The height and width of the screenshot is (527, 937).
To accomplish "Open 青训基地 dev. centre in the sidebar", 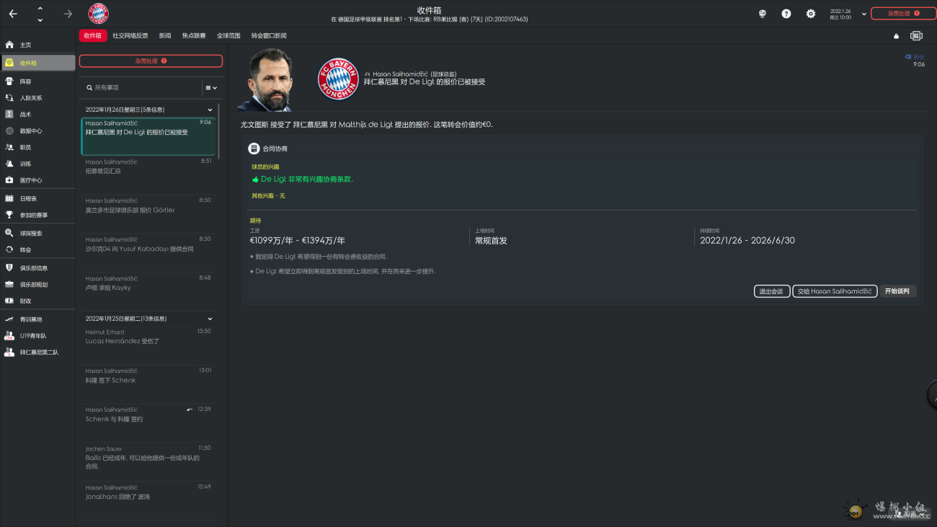I will pyautogui.click(x=37, y=319).
